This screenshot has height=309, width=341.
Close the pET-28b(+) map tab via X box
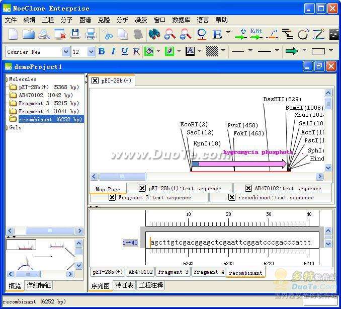(x=95, y=81)
